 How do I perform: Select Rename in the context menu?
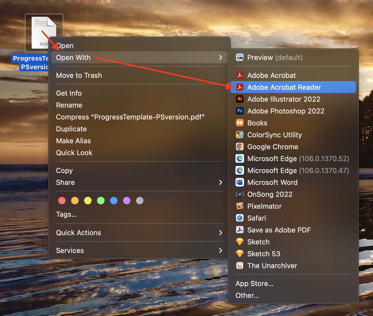click(139, 105)
